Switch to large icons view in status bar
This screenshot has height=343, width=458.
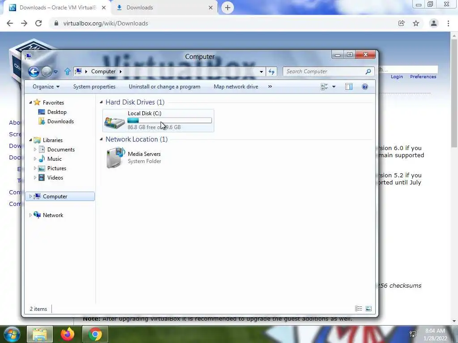coord(369,309)
